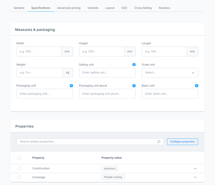Click the Powder coating value tag

(x=113, y=177)
